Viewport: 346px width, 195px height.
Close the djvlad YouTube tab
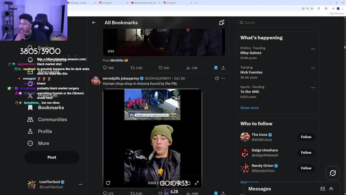coord(95,3)
